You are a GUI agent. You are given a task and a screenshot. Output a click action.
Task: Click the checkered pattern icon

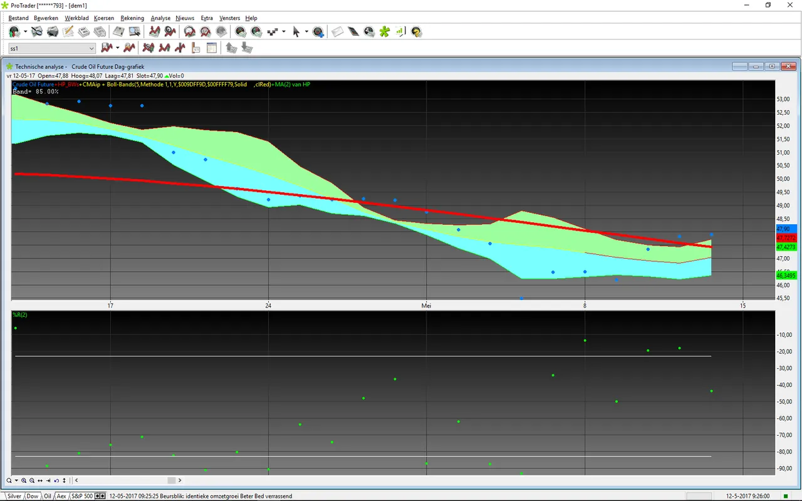pyautogui.click(x=273, y=31)
